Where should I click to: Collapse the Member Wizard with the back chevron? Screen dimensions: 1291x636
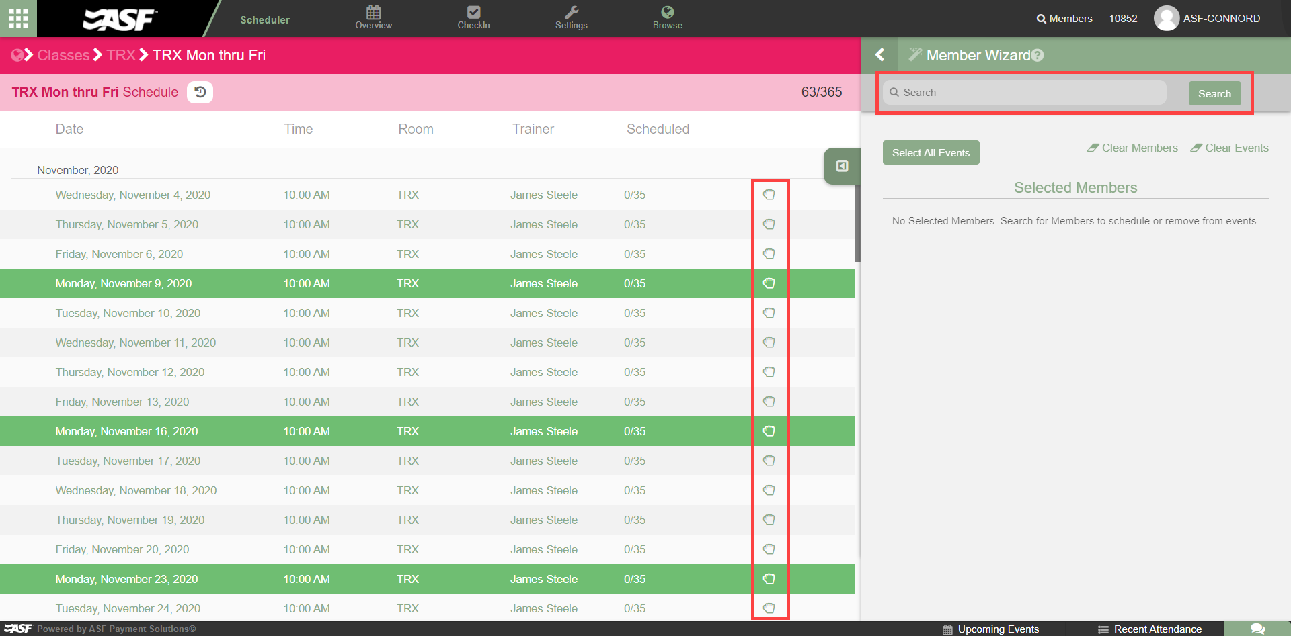pyautogui.click(x=879, y=55)
